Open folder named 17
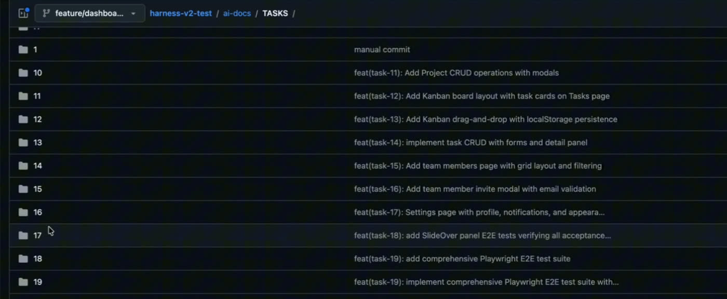 [37, 235]
